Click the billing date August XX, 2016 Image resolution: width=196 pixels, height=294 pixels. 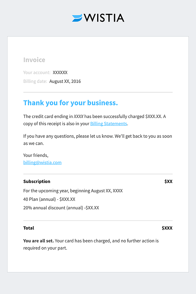pyautogui.click(x=65, y=81)
